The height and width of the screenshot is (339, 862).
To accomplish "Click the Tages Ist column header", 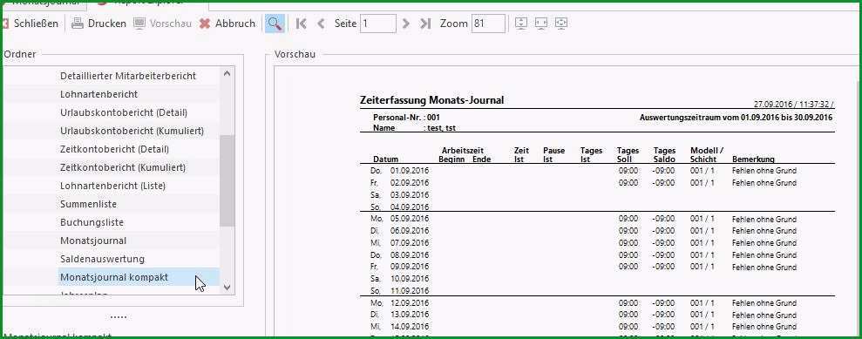I will (x=591, y=155).
